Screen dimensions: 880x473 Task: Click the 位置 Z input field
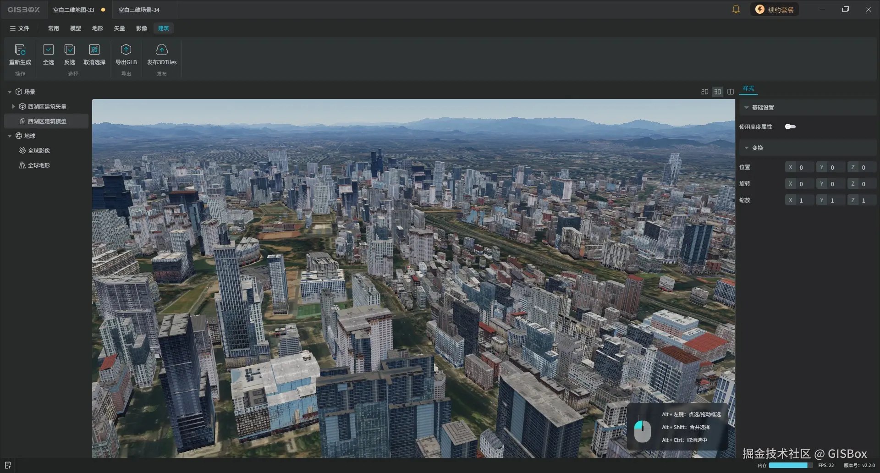point(862,167)
